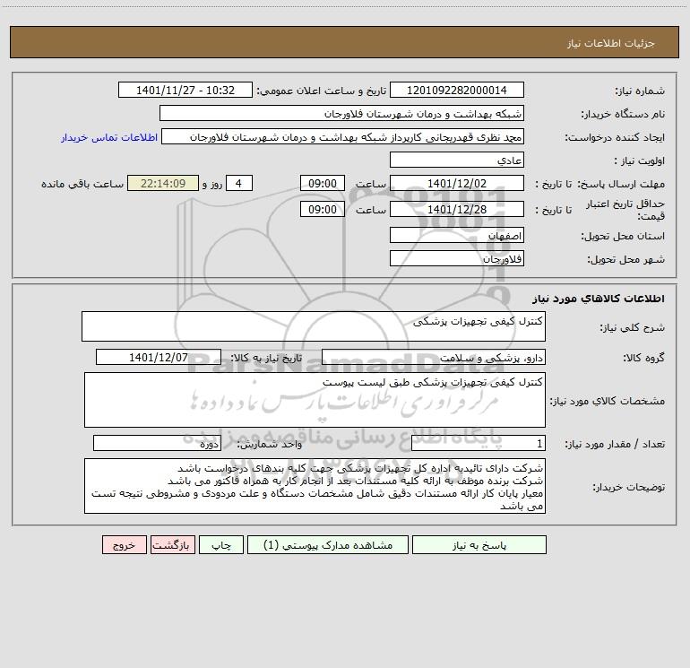Screen dimensions: 690x668
Task: Click the buyer organization name field
Action: tap(341, 113)
